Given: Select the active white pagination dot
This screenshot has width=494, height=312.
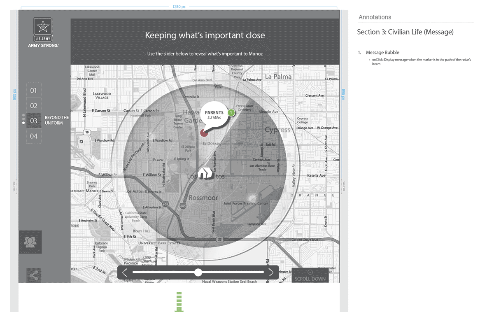Looking at the screenshot, I should tap(23, 123).
